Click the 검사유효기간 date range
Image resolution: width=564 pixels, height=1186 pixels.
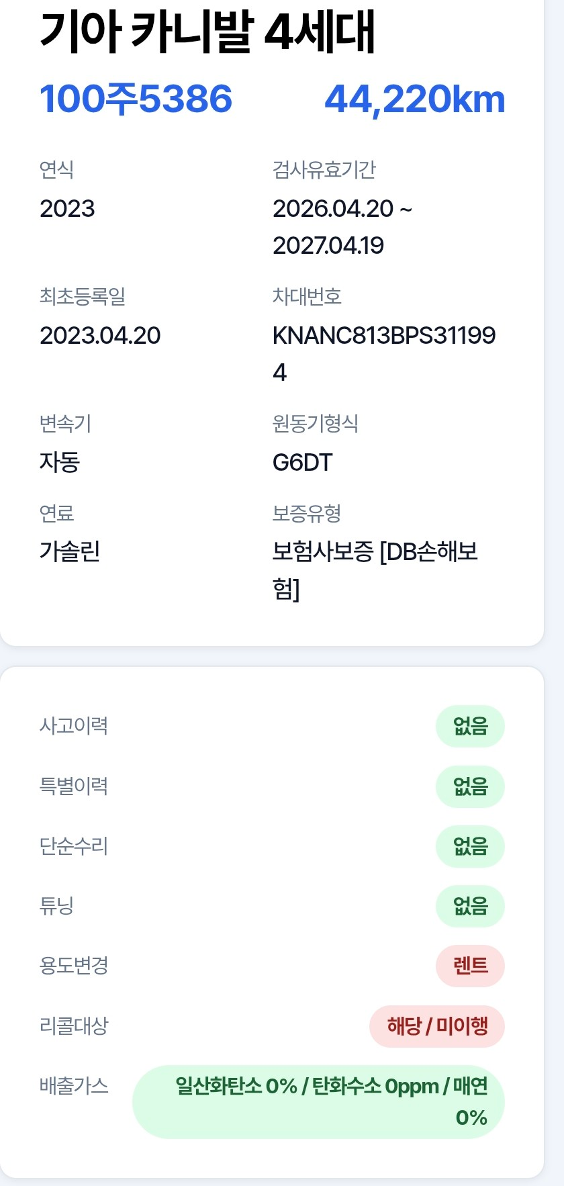(x=342, y=227)
